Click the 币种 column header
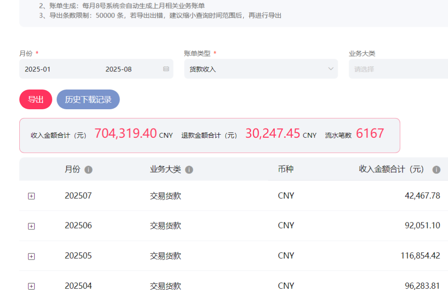 tap(286, 169)
